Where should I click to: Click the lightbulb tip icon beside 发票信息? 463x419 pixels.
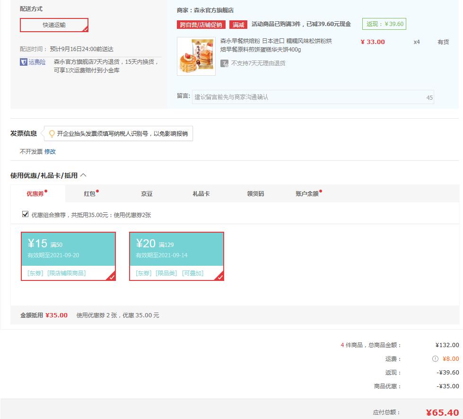[x=52, y=134]
